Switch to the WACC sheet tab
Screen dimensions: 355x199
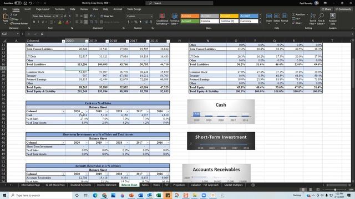pos(156,185)
